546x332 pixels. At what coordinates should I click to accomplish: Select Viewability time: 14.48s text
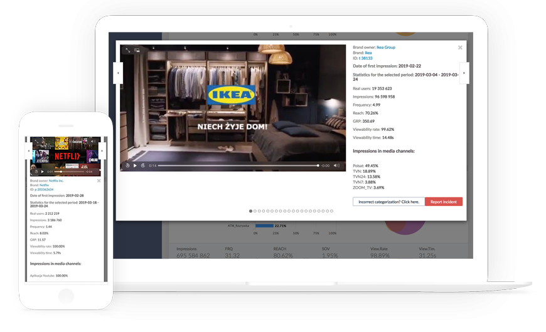tap(373, 138)
